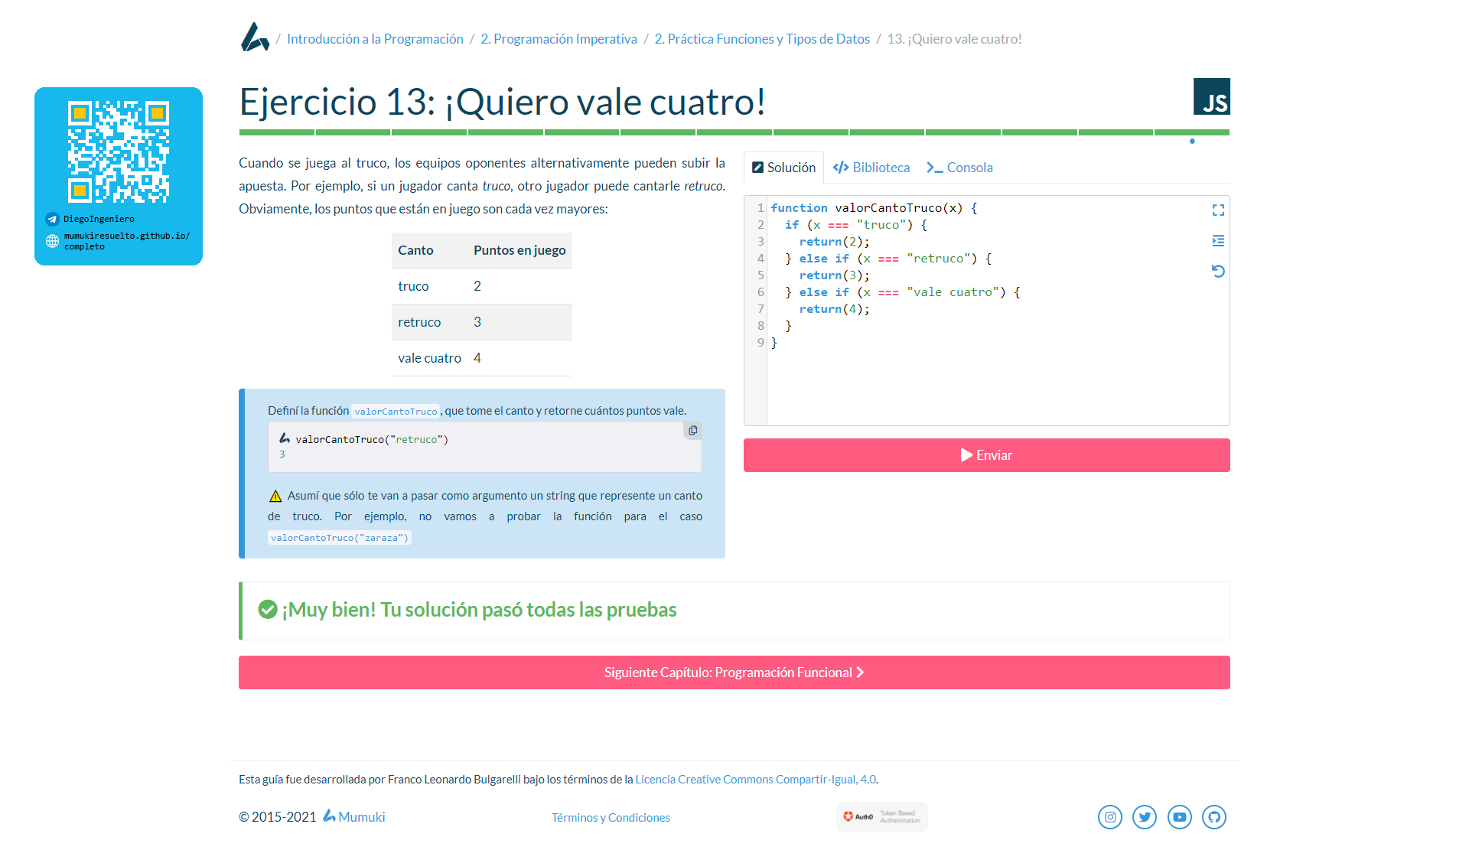Open the YouTube footer icon
Viewport: 1469px width, 850px height.
pos(1180,817)
